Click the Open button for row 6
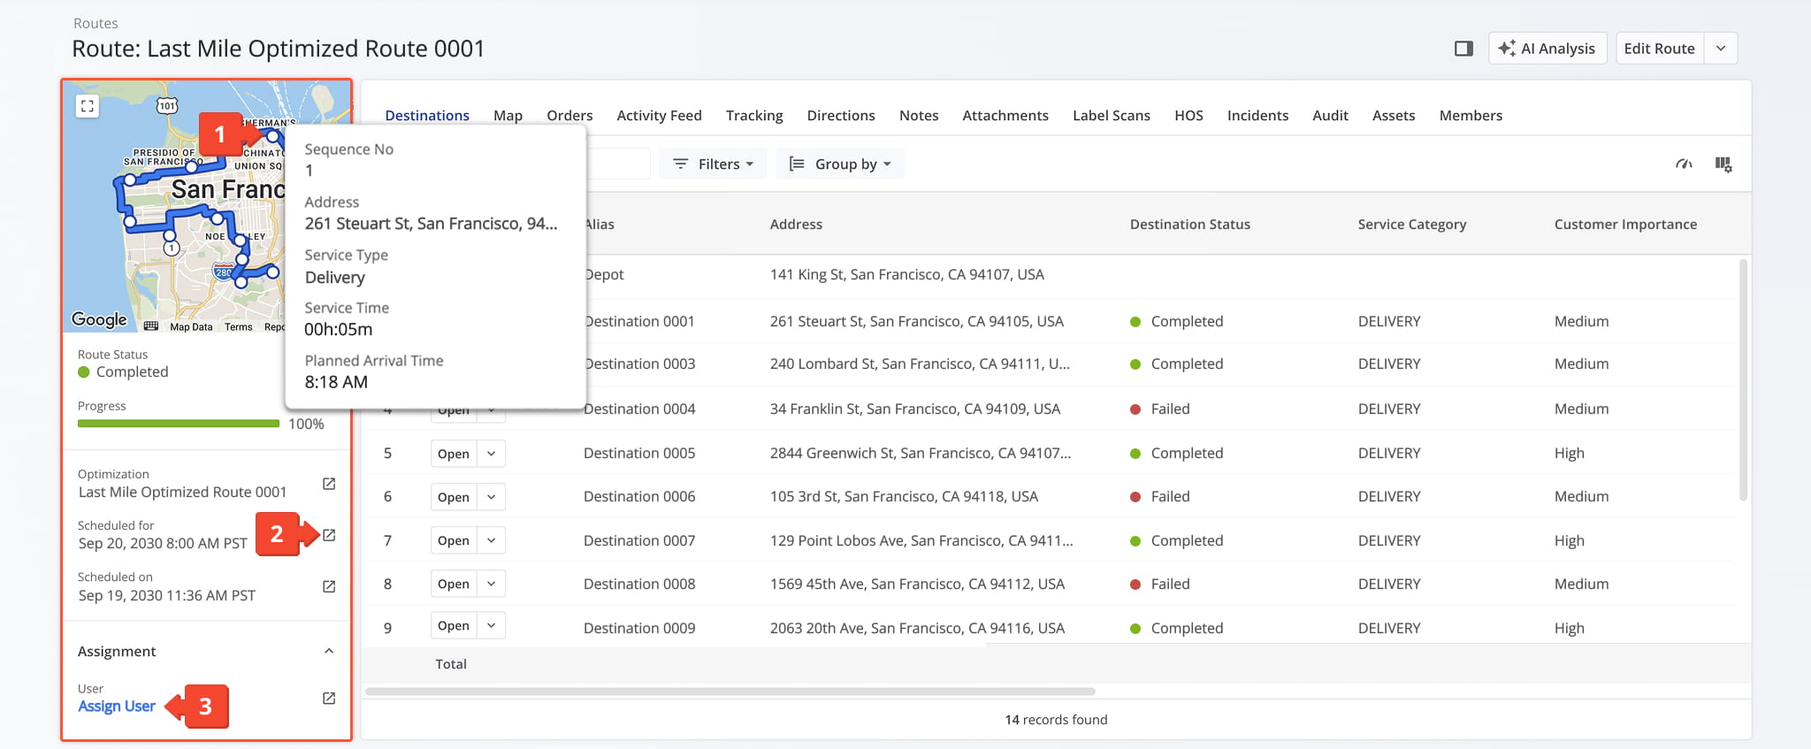Image resolution: width=1811 pixels, height=749 pixels. point(454,497)
